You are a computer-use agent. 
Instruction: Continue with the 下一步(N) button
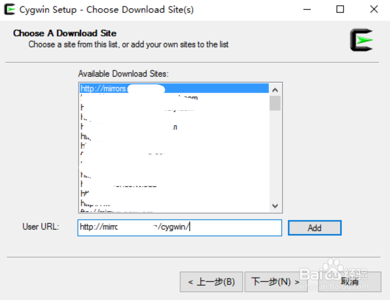[275, 281]
